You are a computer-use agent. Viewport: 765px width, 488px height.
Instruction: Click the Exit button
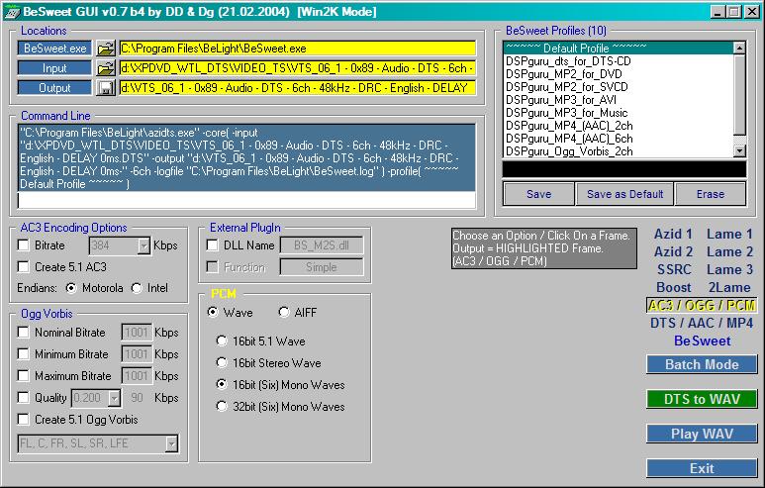point(702,468)
